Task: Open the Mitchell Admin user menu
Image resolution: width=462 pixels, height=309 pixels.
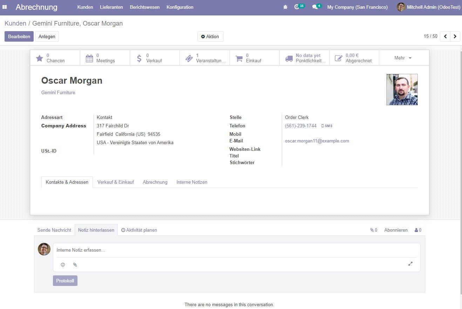Action: pyautogui.click(x=429, y=7)
